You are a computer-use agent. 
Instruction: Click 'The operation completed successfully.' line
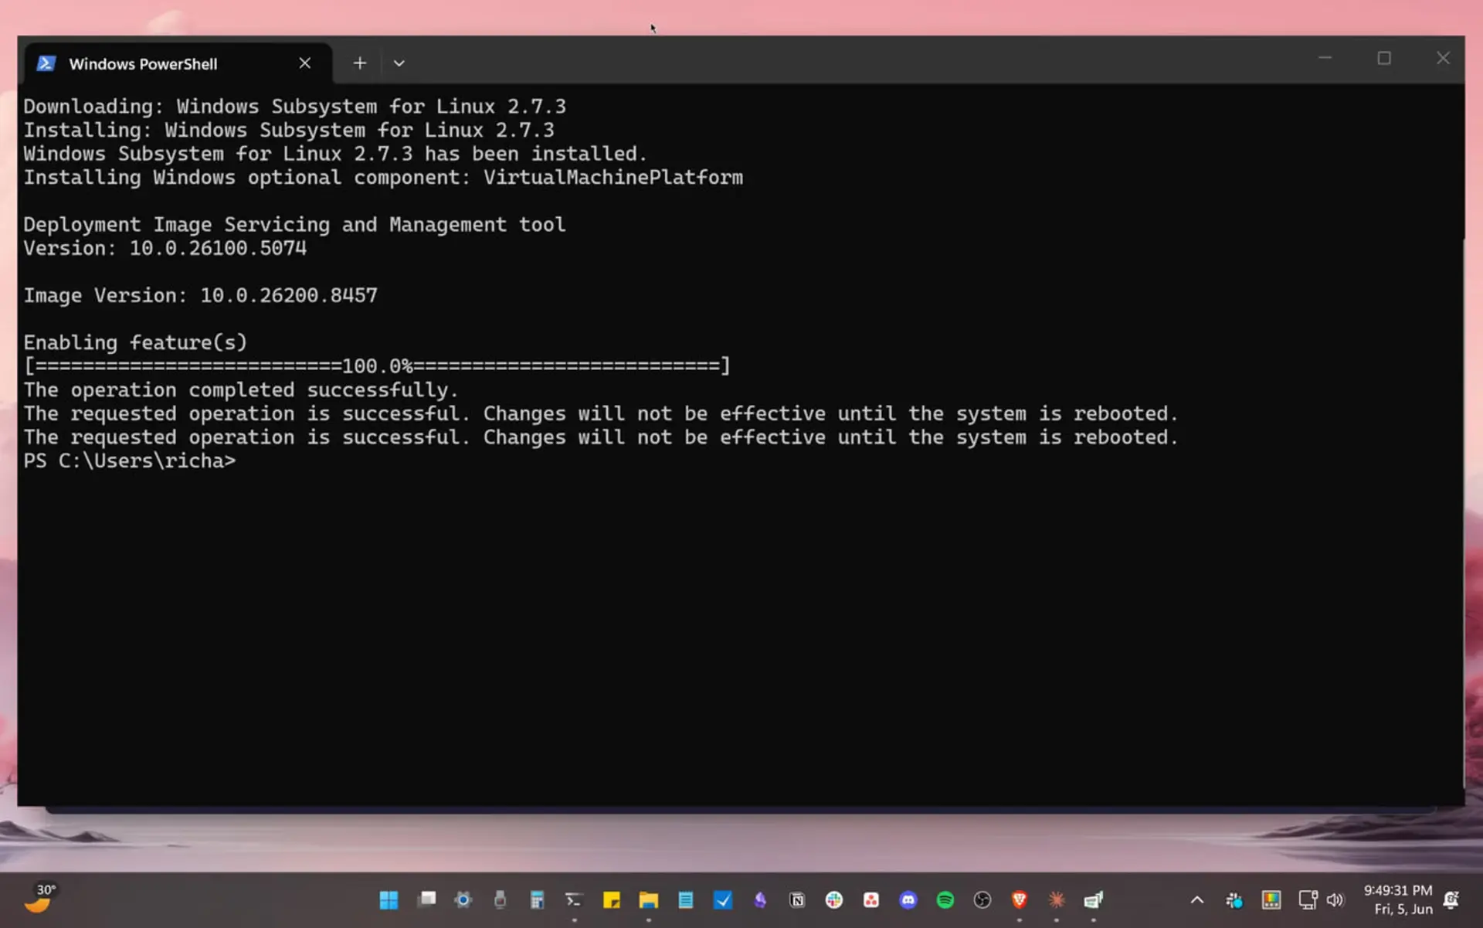pos(241,389)
